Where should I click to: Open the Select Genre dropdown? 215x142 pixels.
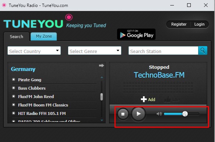[x=95, y=51]
